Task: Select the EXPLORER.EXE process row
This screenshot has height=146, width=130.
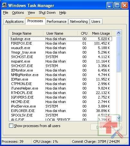Action: pyautogui.click(x=61, y=111)
